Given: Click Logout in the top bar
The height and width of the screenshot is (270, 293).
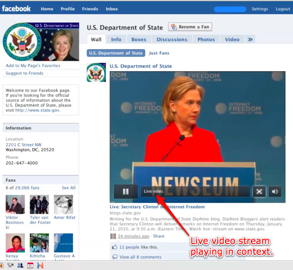Looking at the screenshot, I should [x=283, y=9].
